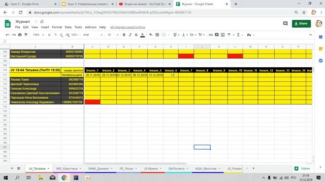Image resolution: width=325 pixels, height=182 pixels.
Task: Select the red cell in row 177
Action: tap(92, 102)
